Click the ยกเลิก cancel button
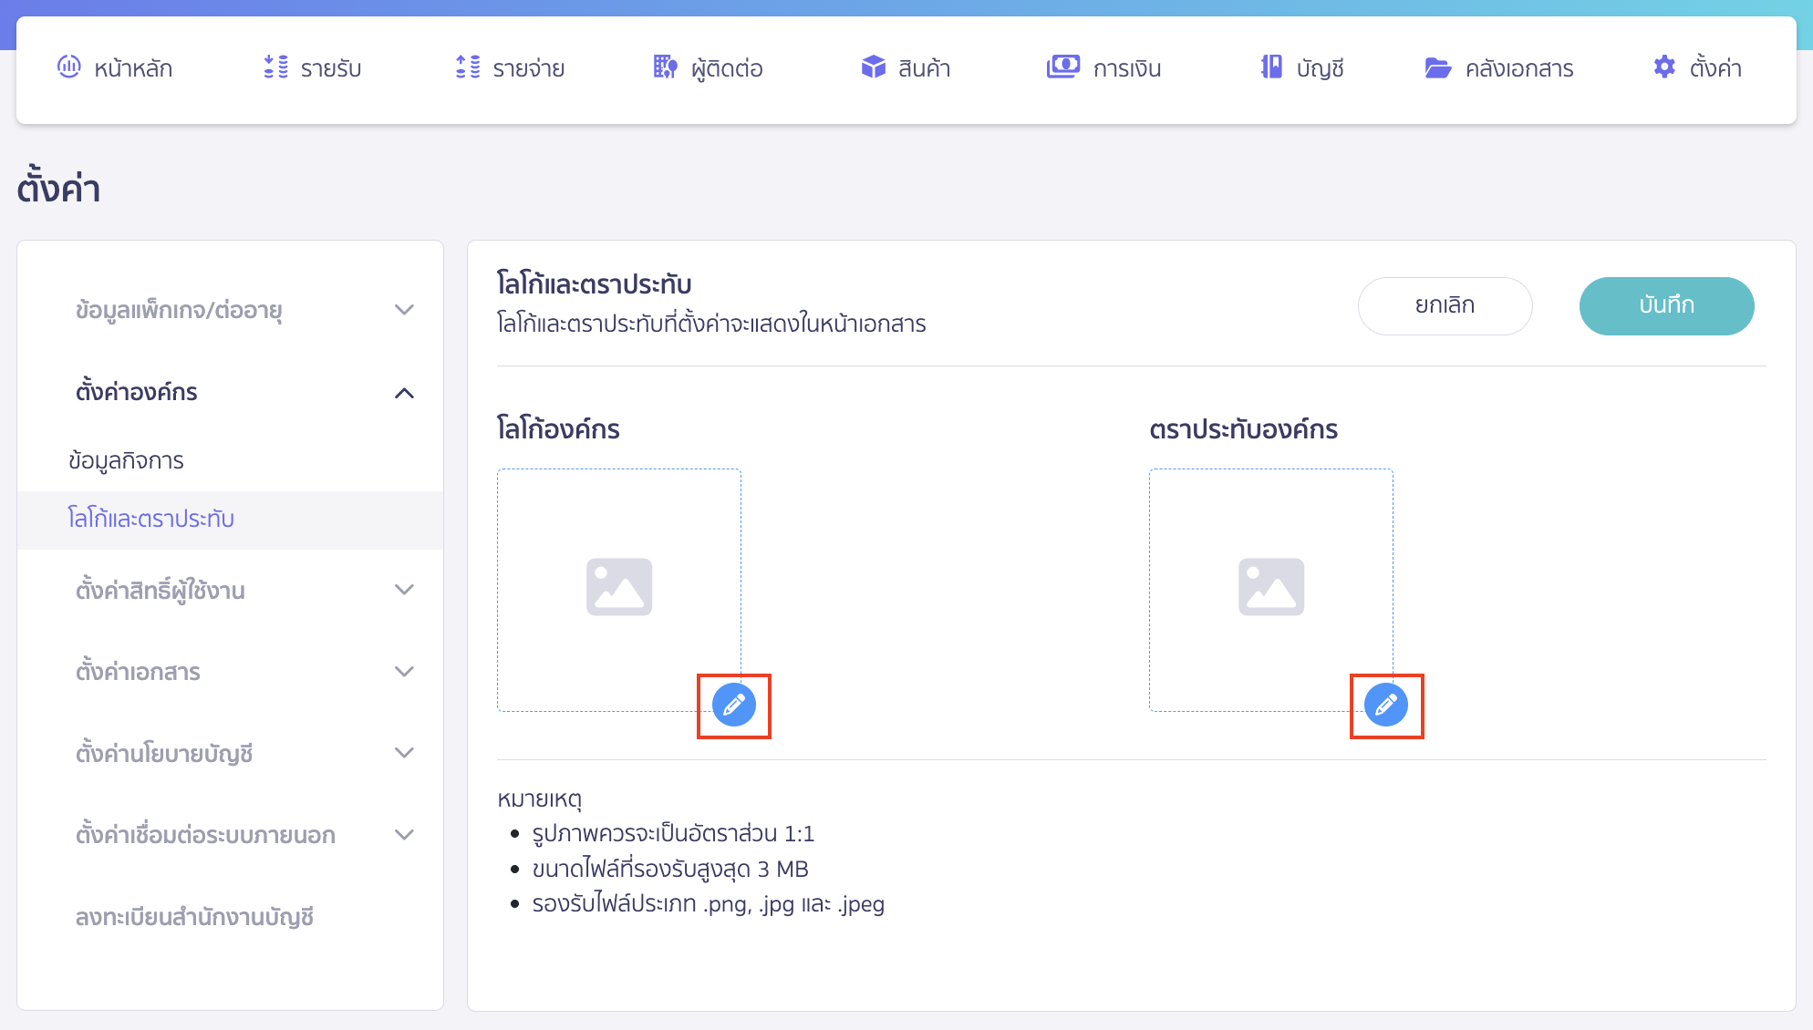This screenshot has width=1813, height=1030. pyautogui.click(x=1445, y=305)
